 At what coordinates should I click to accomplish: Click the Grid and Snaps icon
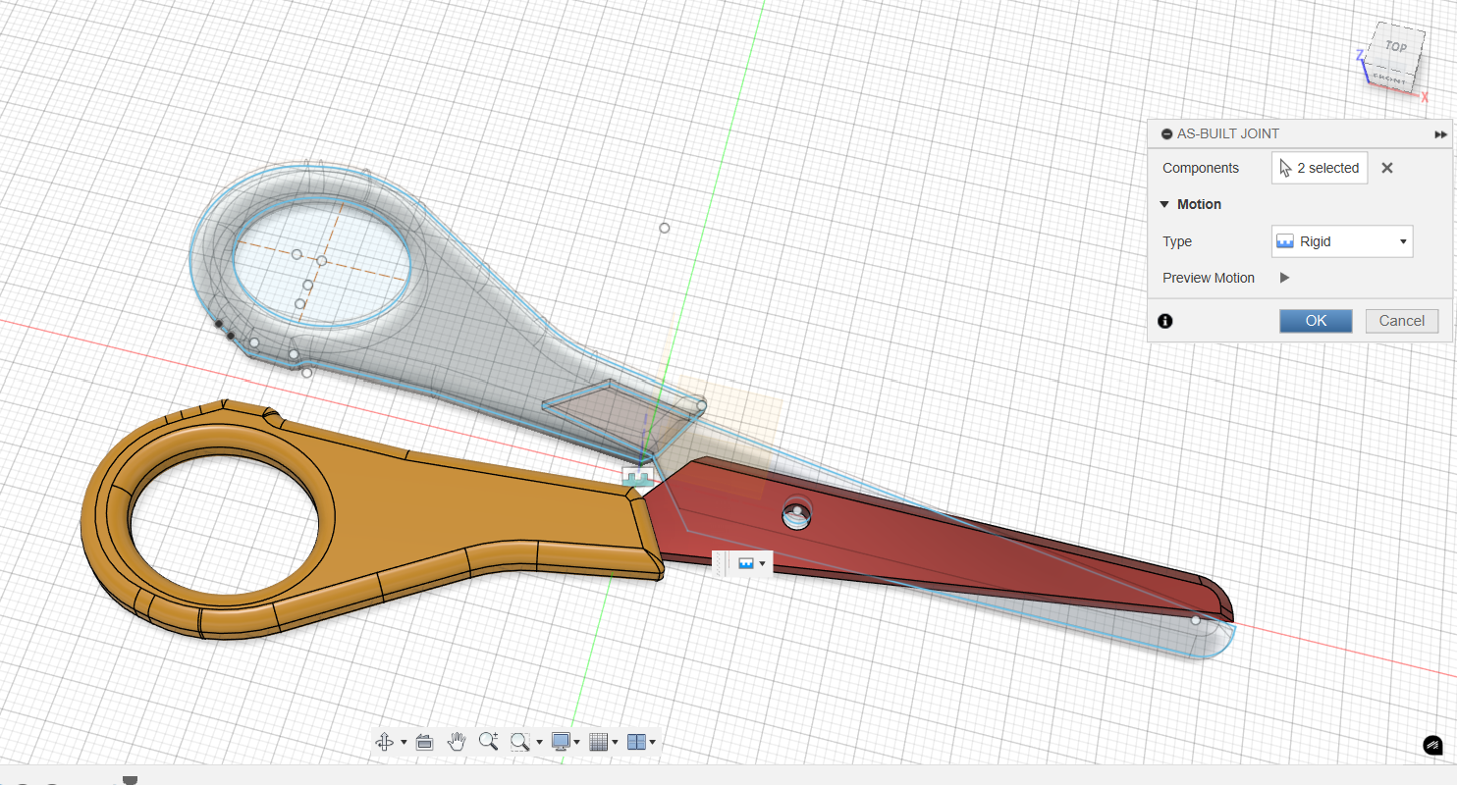[x=599, y=743]
